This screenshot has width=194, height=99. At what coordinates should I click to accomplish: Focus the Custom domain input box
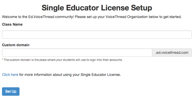click(77, 53)
